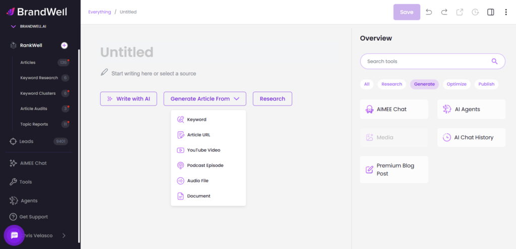Click the RankWell plus icon

(64, 45)
